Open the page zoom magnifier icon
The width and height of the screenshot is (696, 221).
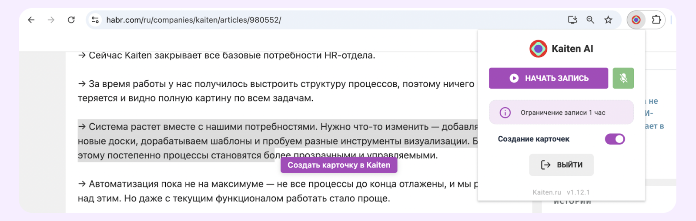590,20
